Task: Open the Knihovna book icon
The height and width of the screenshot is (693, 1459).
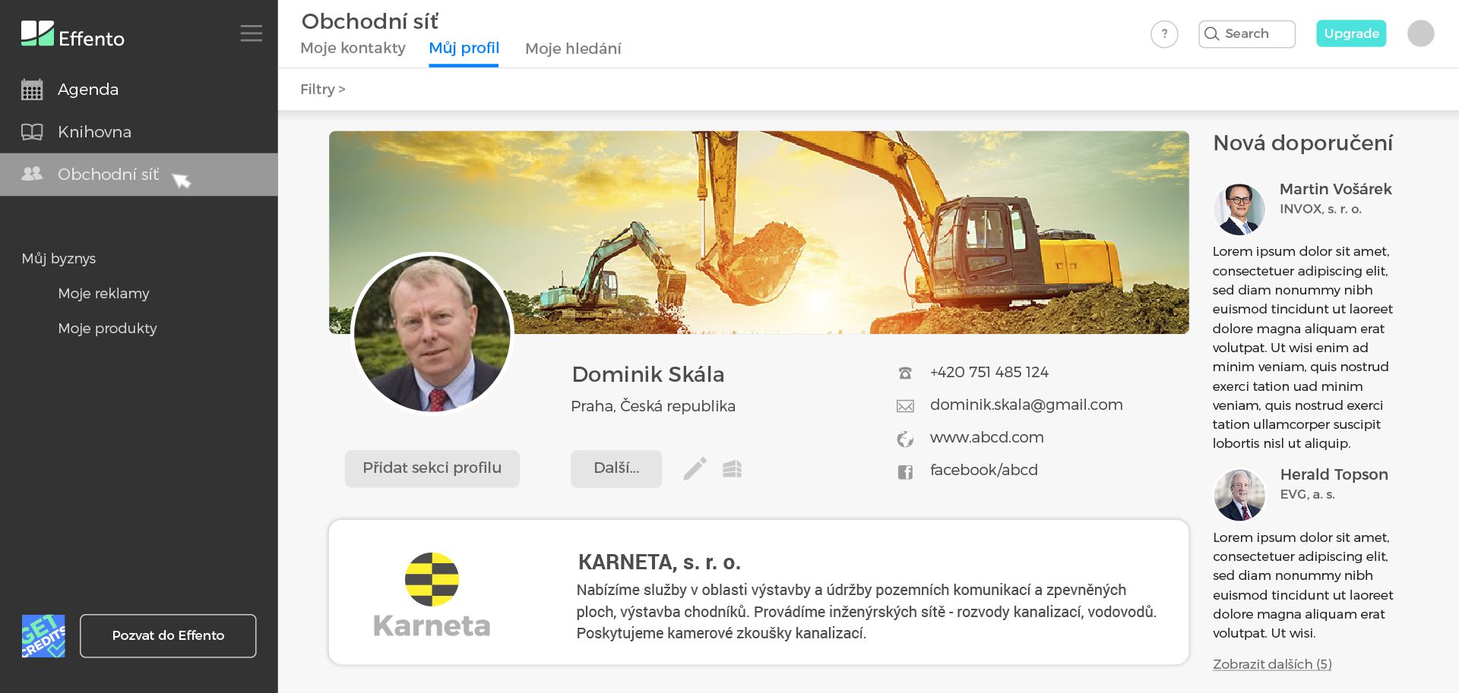Action: [x=32, y=132]
